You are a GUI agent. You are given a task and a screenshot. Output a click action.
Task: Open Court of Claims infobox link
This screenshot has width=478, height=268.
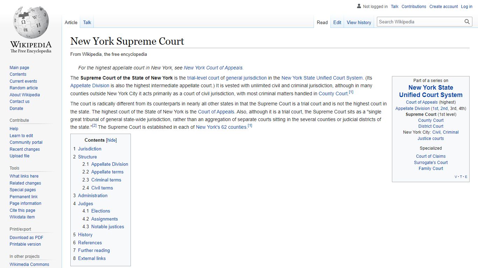pos(431,156)
